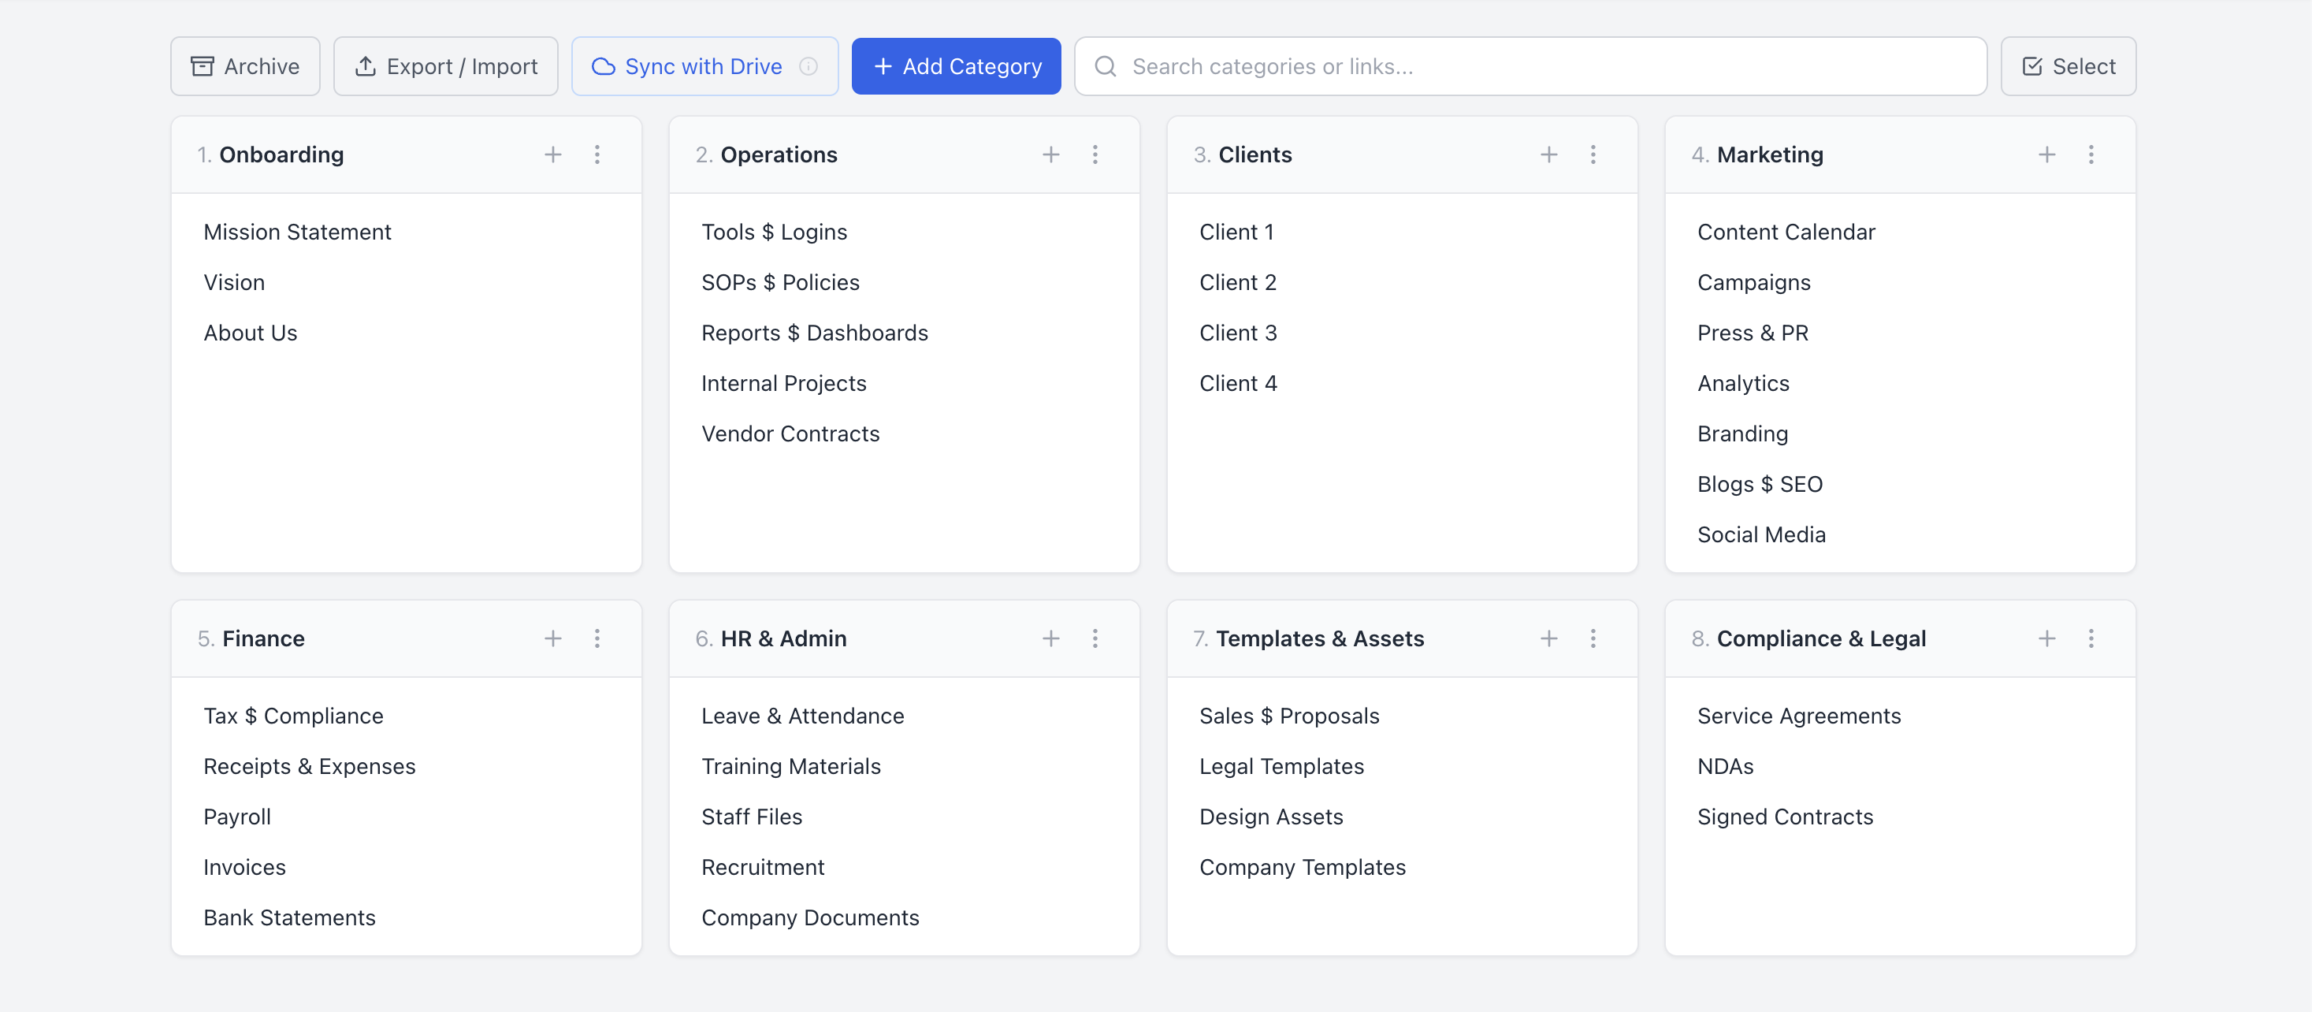
Task: Click Sync with Drive
Action: pos(704,66)
